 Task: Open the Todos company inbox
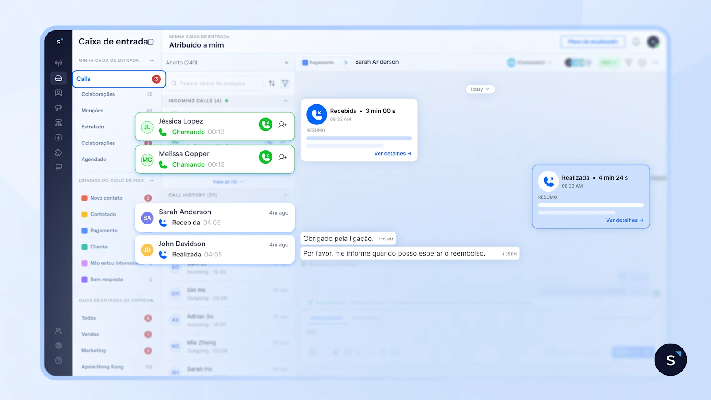coord(116,318)
